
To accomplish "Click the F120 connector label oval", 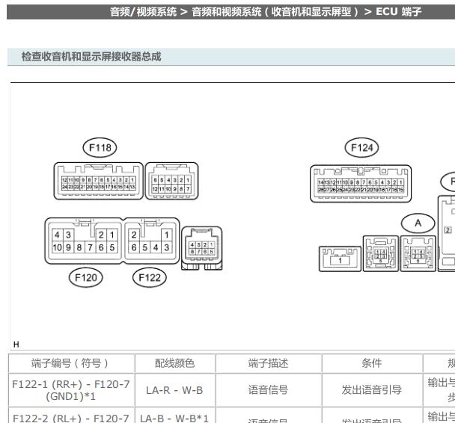I will pyautogui.click(x=85, y=277).
